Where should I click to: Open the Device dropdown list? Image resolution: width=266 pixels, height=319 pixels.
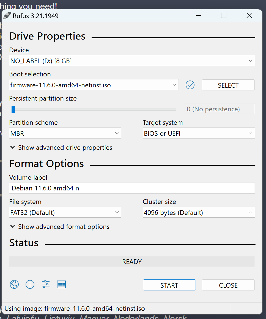point(132,61)
